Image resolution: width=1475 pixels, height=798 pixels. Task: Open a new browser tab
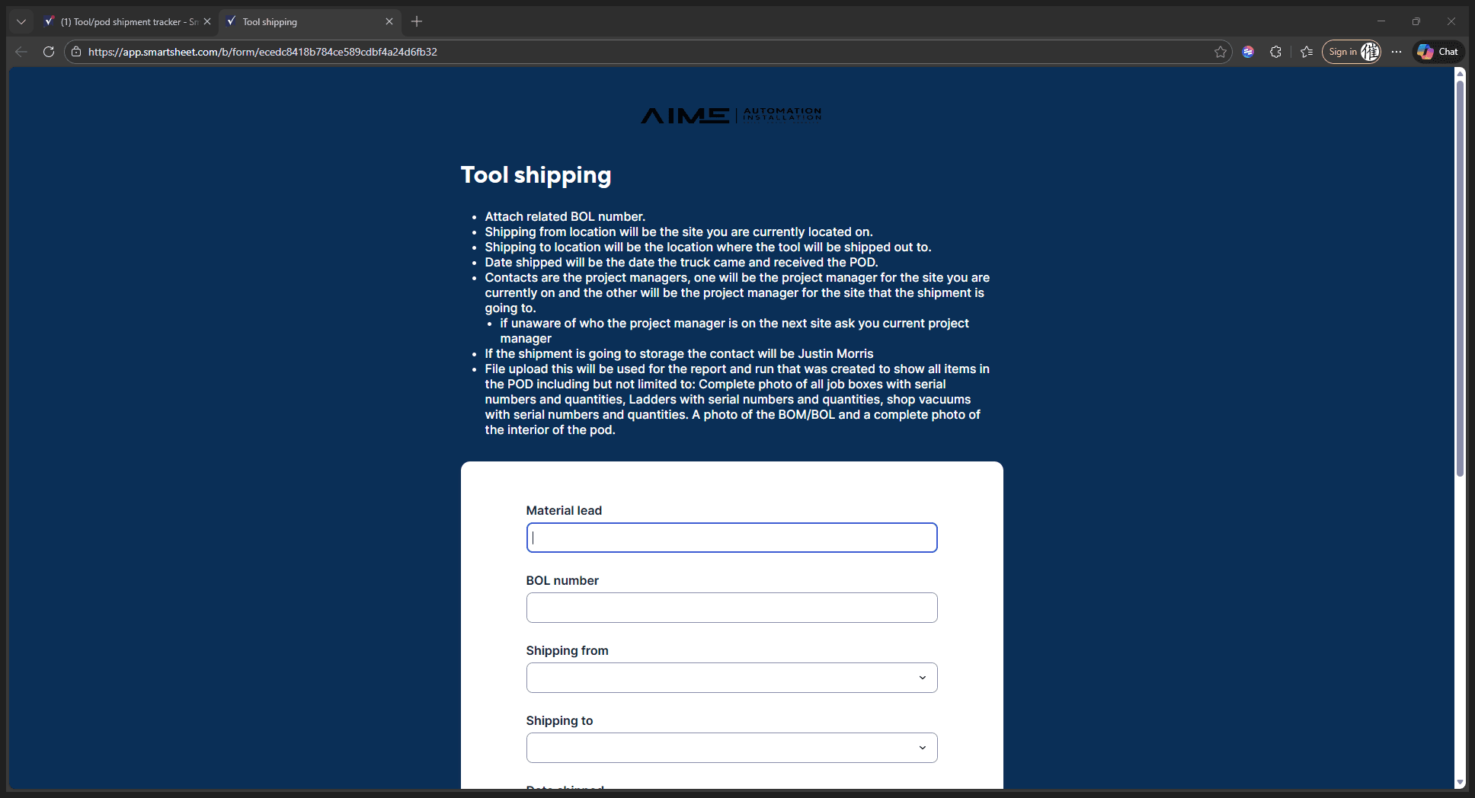tap(417, 22)
